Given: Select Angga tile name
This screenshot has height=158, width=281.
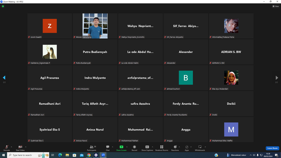Looking at the screenshot, I should (186, 129).
